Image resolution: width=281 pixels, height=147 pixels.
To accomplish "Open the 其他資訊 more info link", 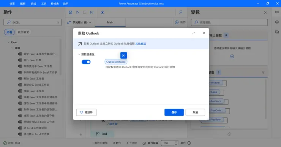I will pyautogui.click(x=140, y=44).
